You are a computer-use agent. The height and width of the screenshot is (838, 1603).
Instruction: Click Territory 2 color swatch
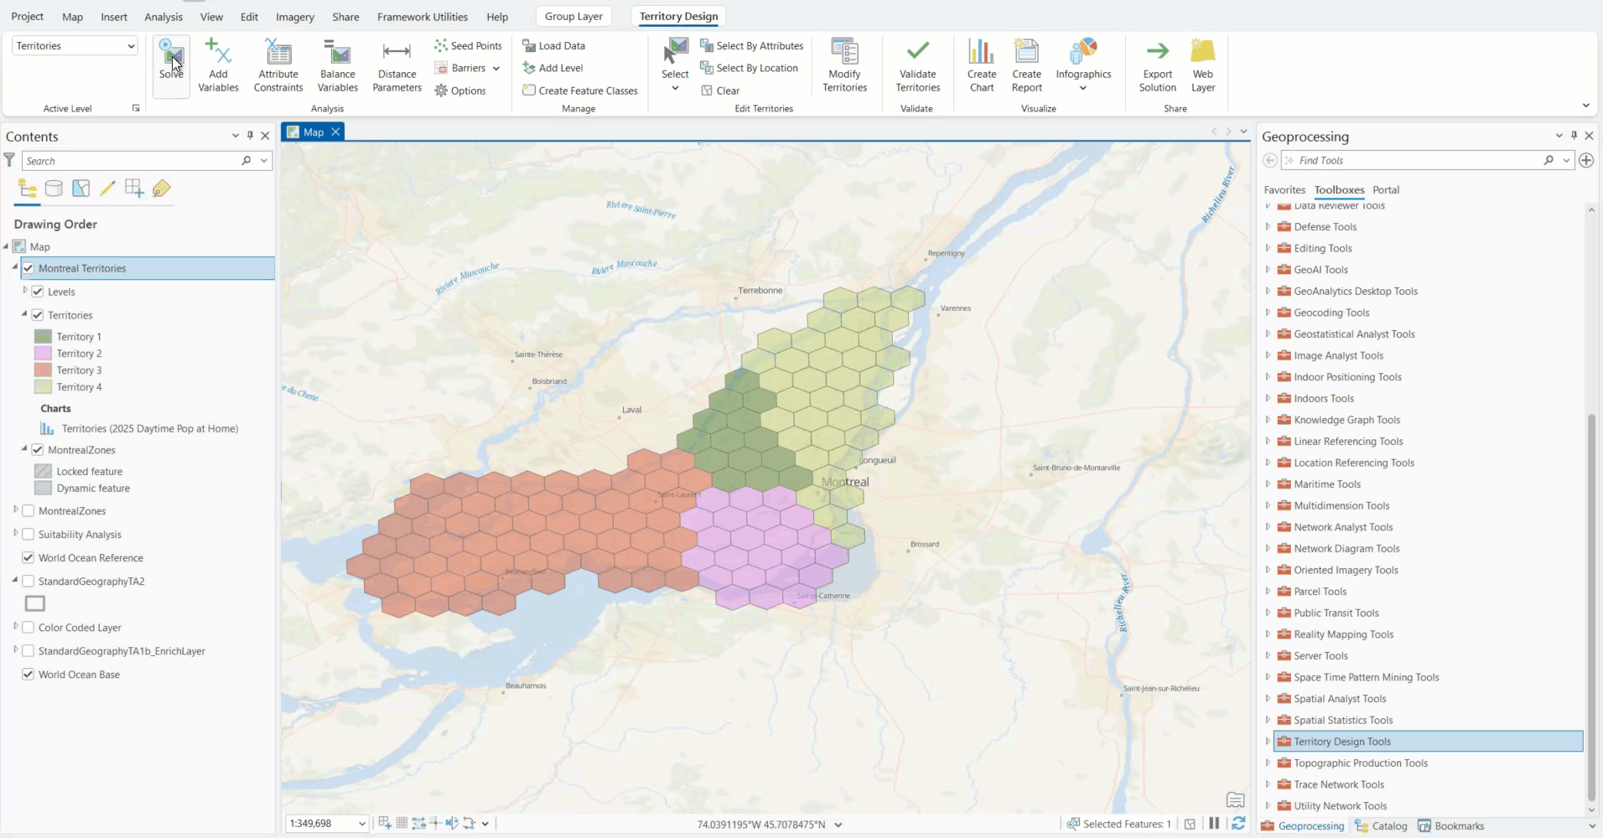click(x=44, y=353)
